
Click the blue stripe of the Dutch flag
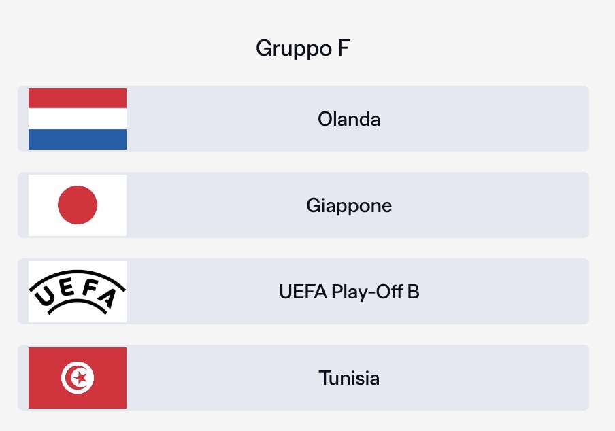pos(78,139)
